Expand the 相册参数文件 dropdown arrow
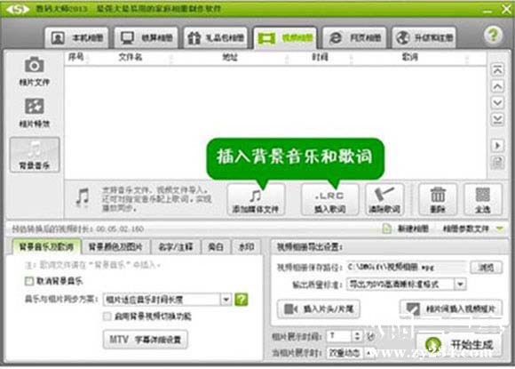This screenshot has height=369, width=515. (x=500, y=229)
